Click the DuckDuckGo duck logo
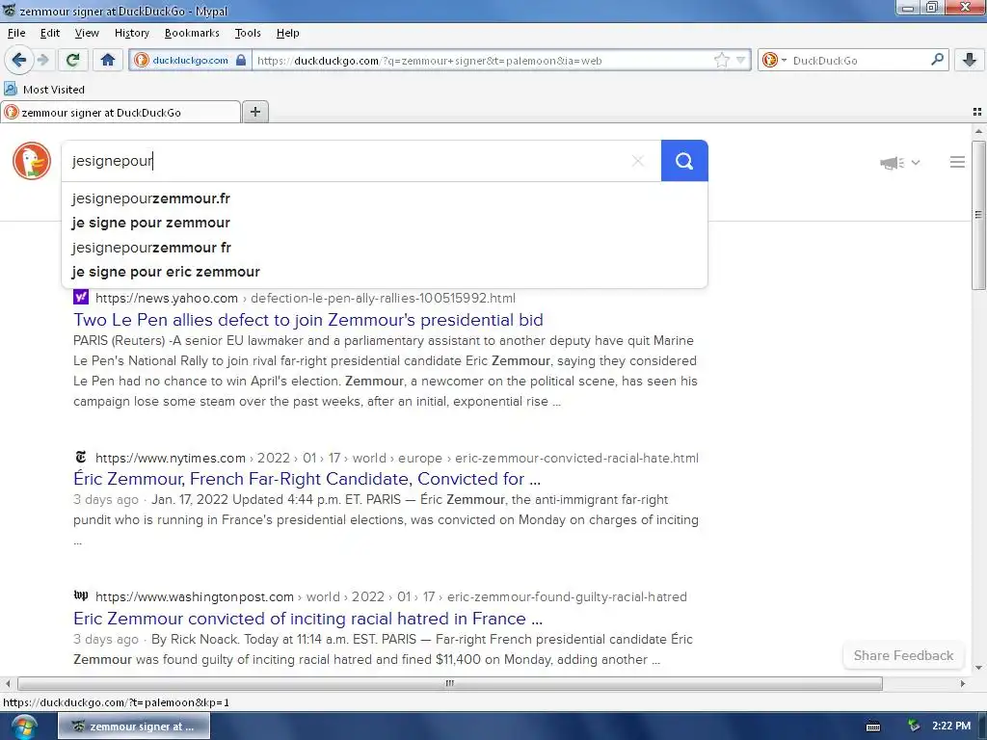 point(32,161)
